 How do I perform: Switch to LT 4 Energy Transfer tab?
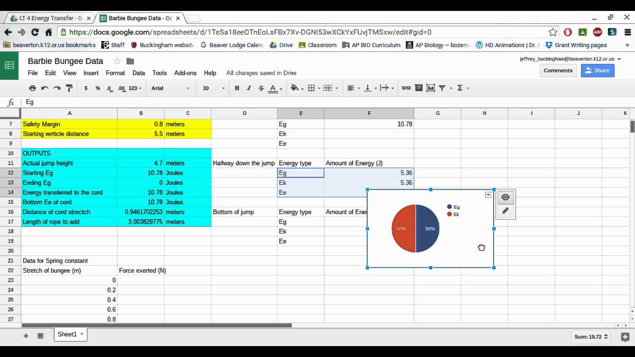point(51,18)
